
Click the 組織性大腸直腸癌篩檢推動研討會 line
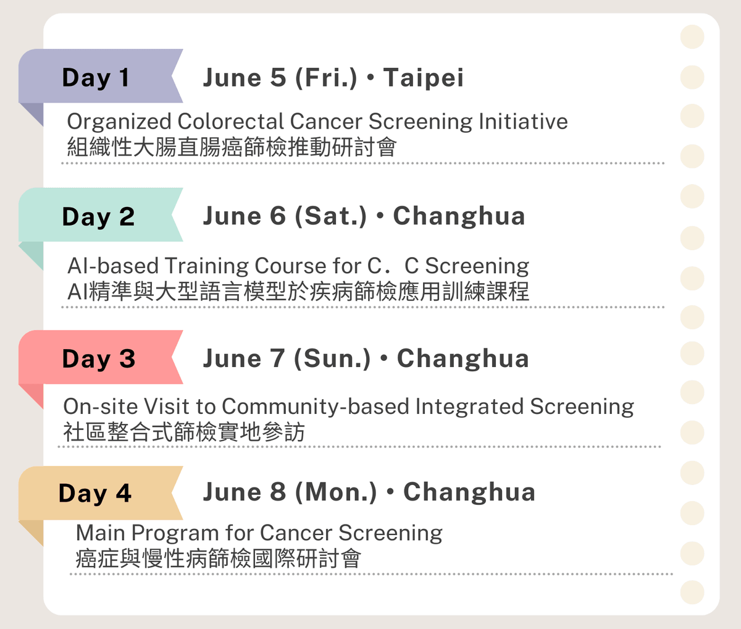(x=232, y=147)
